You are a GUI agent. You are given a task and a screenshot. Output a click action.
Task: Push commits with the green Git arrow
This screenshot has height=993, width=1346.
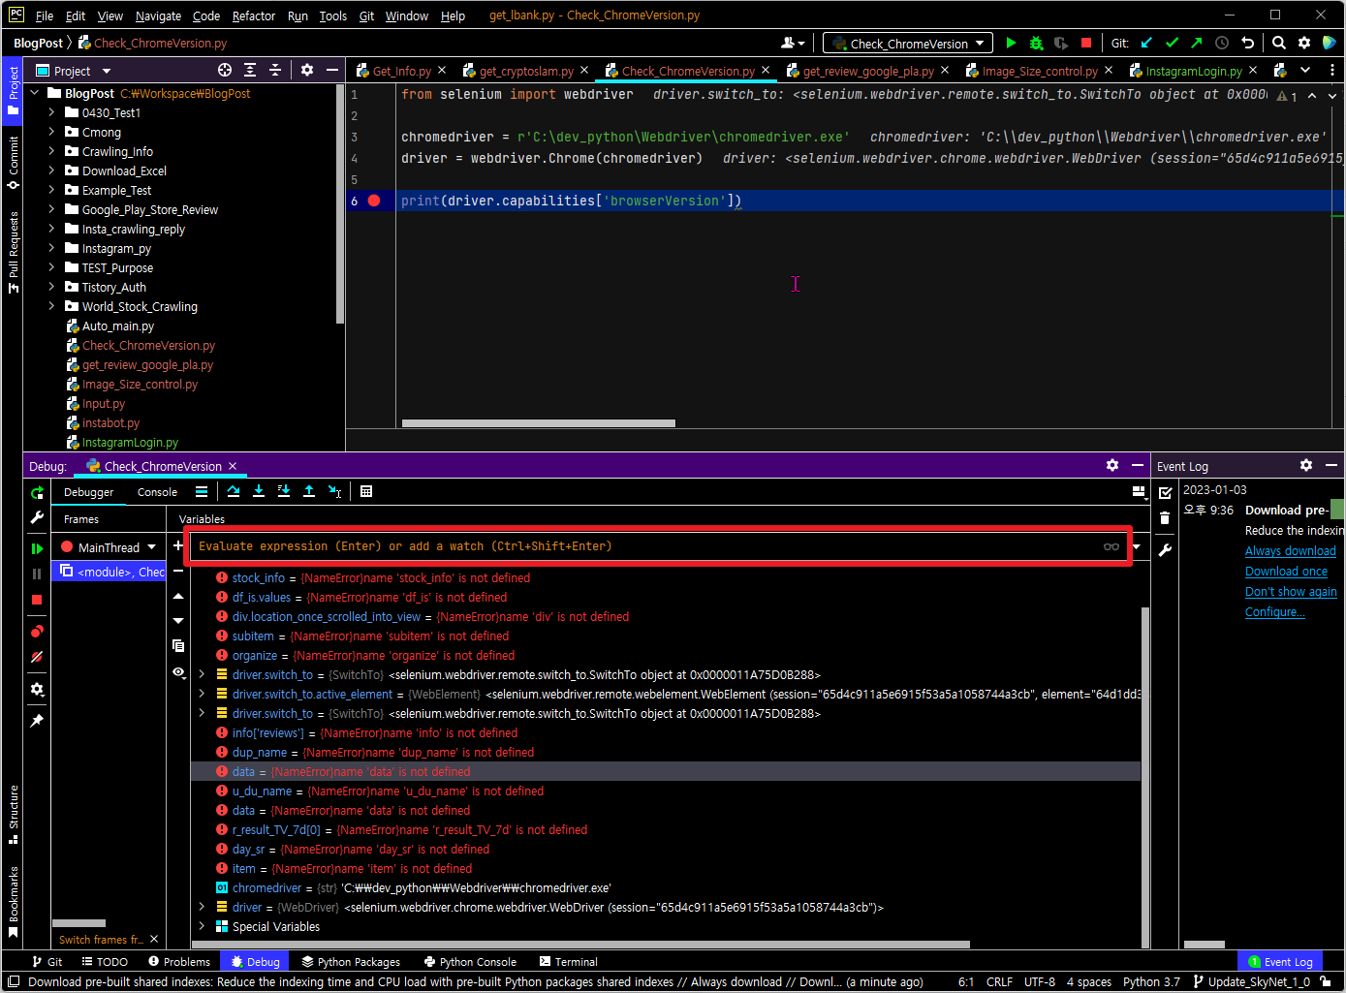click(1197, 43)
